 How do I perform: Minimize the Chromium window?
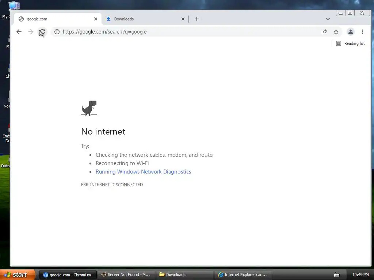pyautogui.click(x=341, y=13)
